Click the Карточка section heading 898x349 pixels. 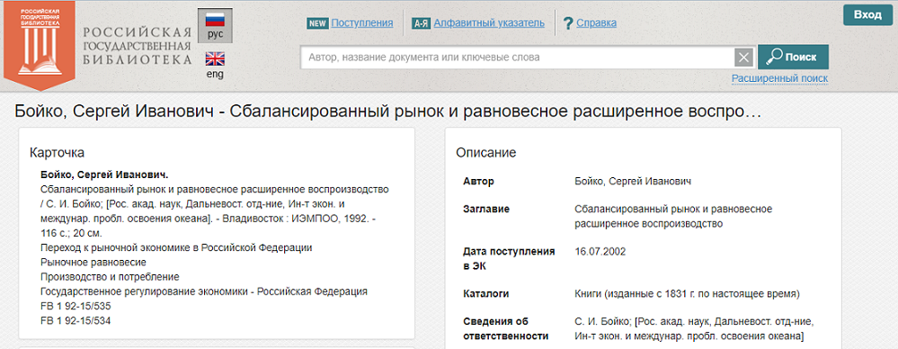(57, 153)
